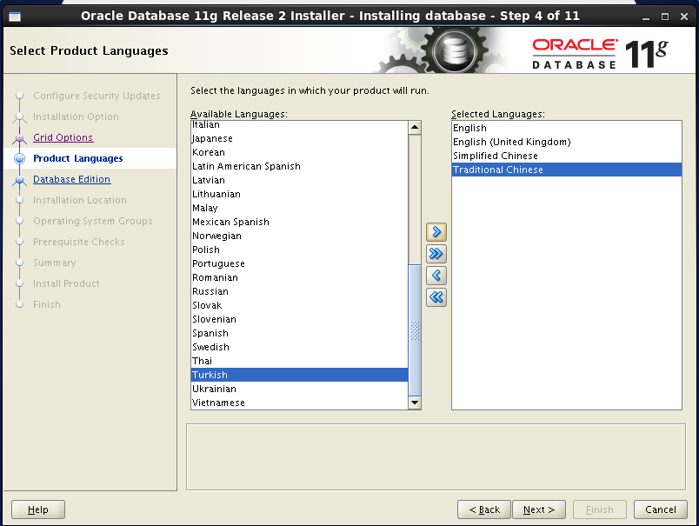Image resolution: width=699 pixels, height=526 pixels.
Task: Open the window menu icon in title bar
Action: coord(15,16)
